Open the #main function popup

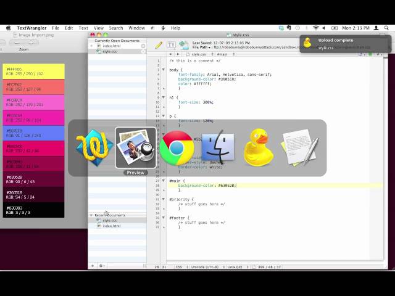pyautogui.click(x=226, y=54)
